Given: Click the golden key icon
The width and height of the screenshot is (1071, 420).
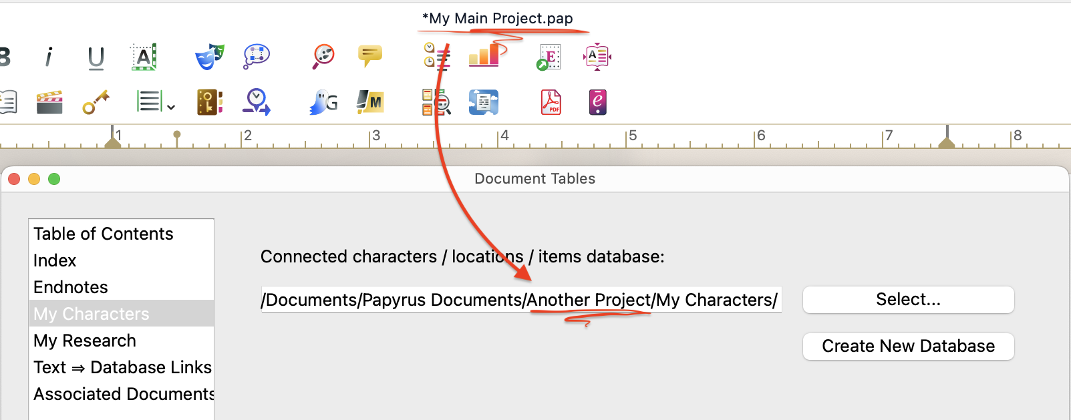Looking at the screenshot, I should click(96, 103).
